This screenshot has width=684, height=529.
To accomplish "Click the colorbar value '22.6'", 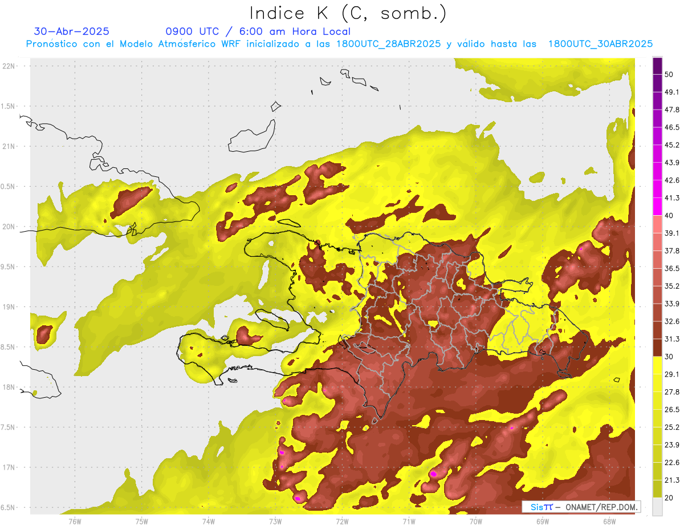I will (671, 463).
